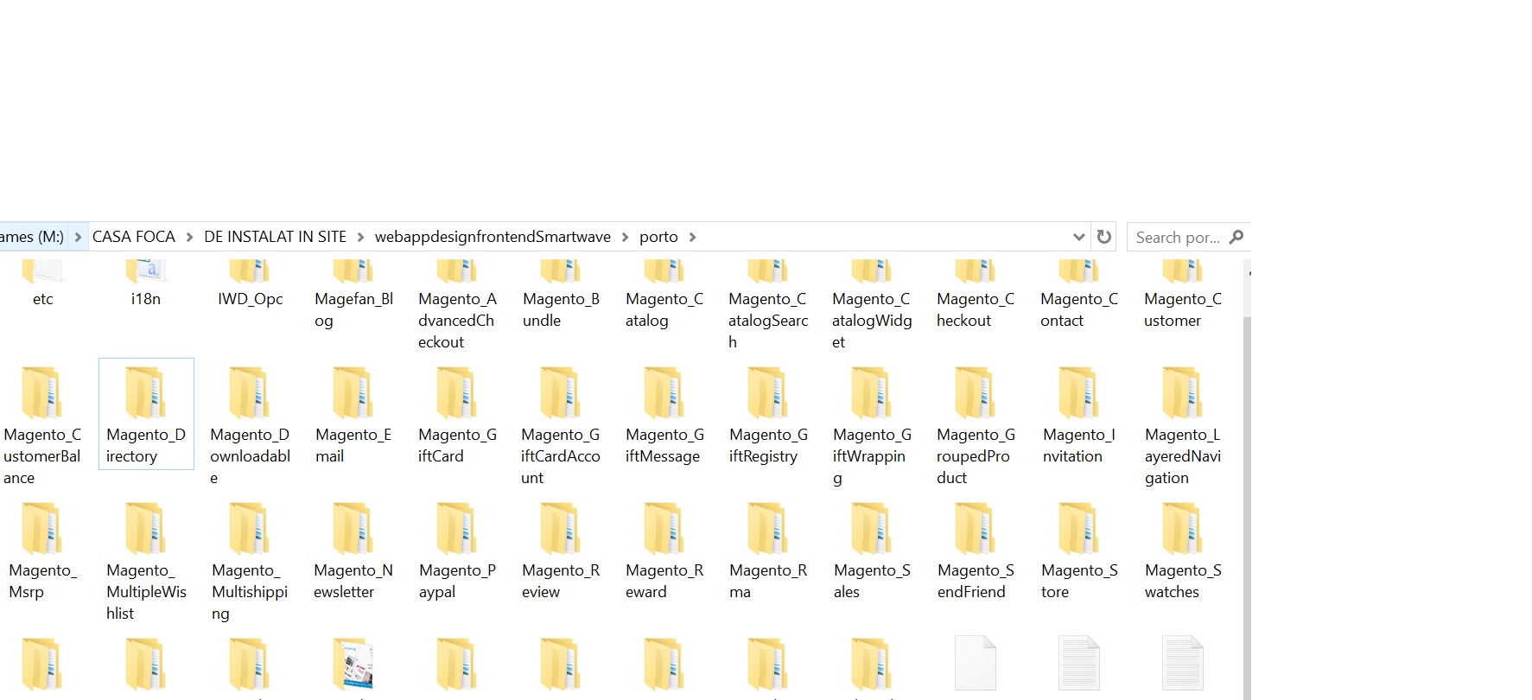Open the Magento_GiftRegistry folder icon
Image resolution: width=1532 pixels, height=700 pixels.
pos(767,392)
